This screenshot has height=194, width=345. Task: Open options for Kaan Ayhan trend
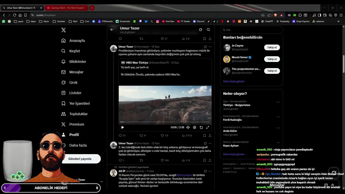(278, 143)
